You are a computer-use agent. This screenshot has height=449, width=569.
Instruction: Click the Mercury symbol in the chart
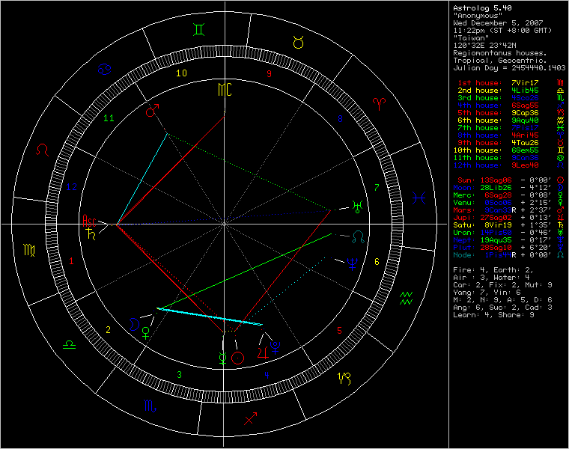click(223, 358)
